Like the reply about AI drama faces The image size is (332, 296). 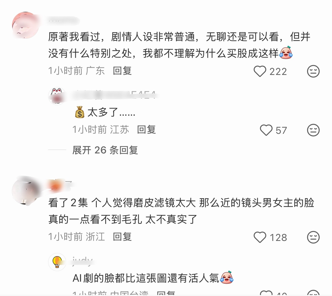click(x=266, y=293)
